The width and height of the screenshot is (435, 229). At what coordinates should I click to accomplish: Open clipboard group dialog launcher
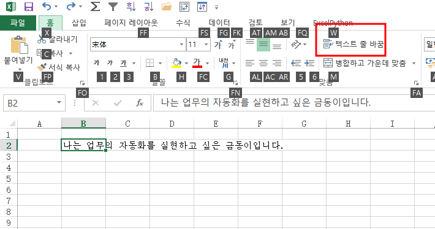click(82, 83)
